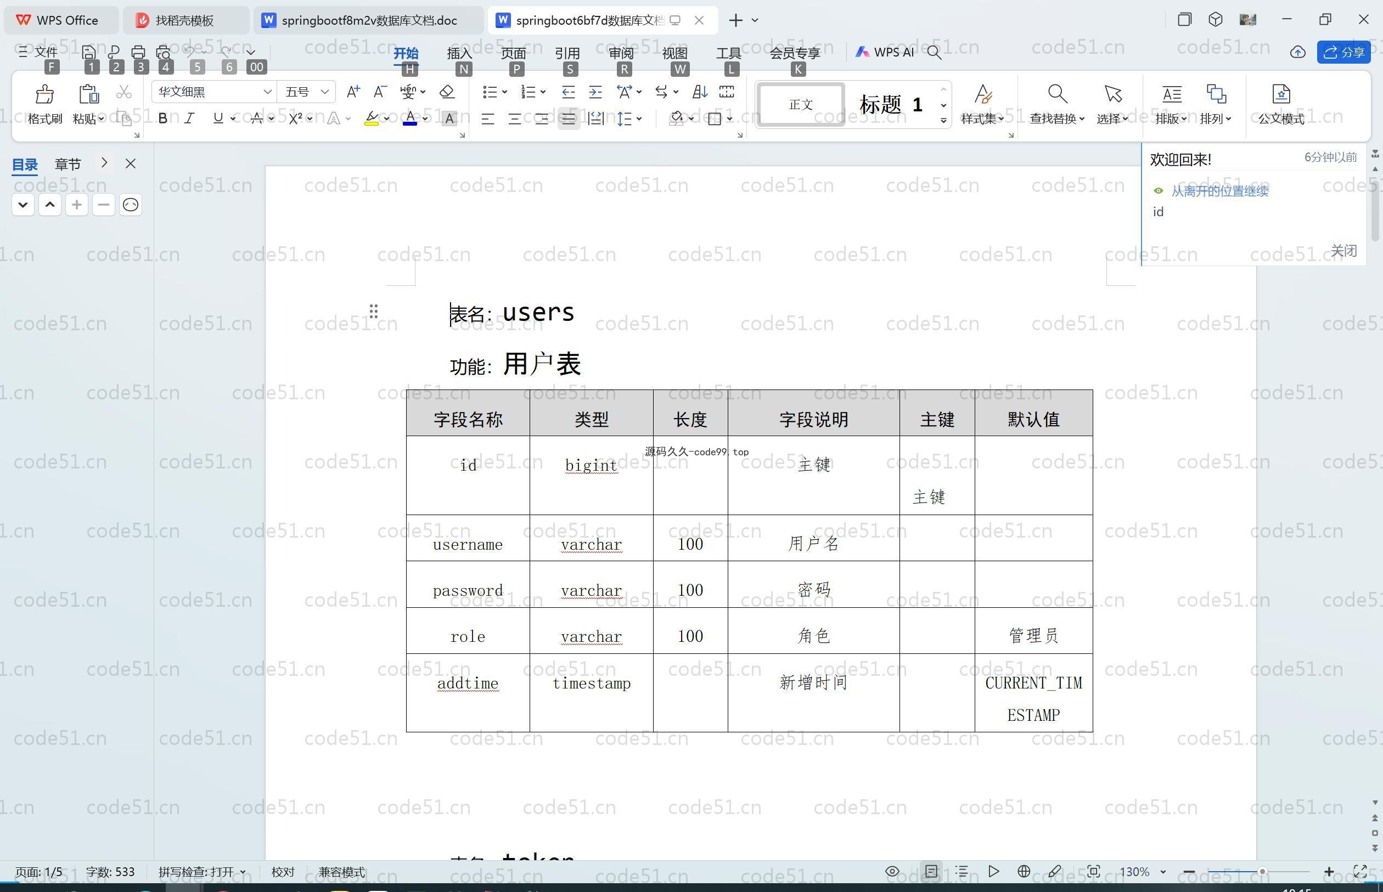Click the cloud upload icon
The height and width of the screenshot is (892, 1383).
pyautogui.click(x=1298, y=52)
